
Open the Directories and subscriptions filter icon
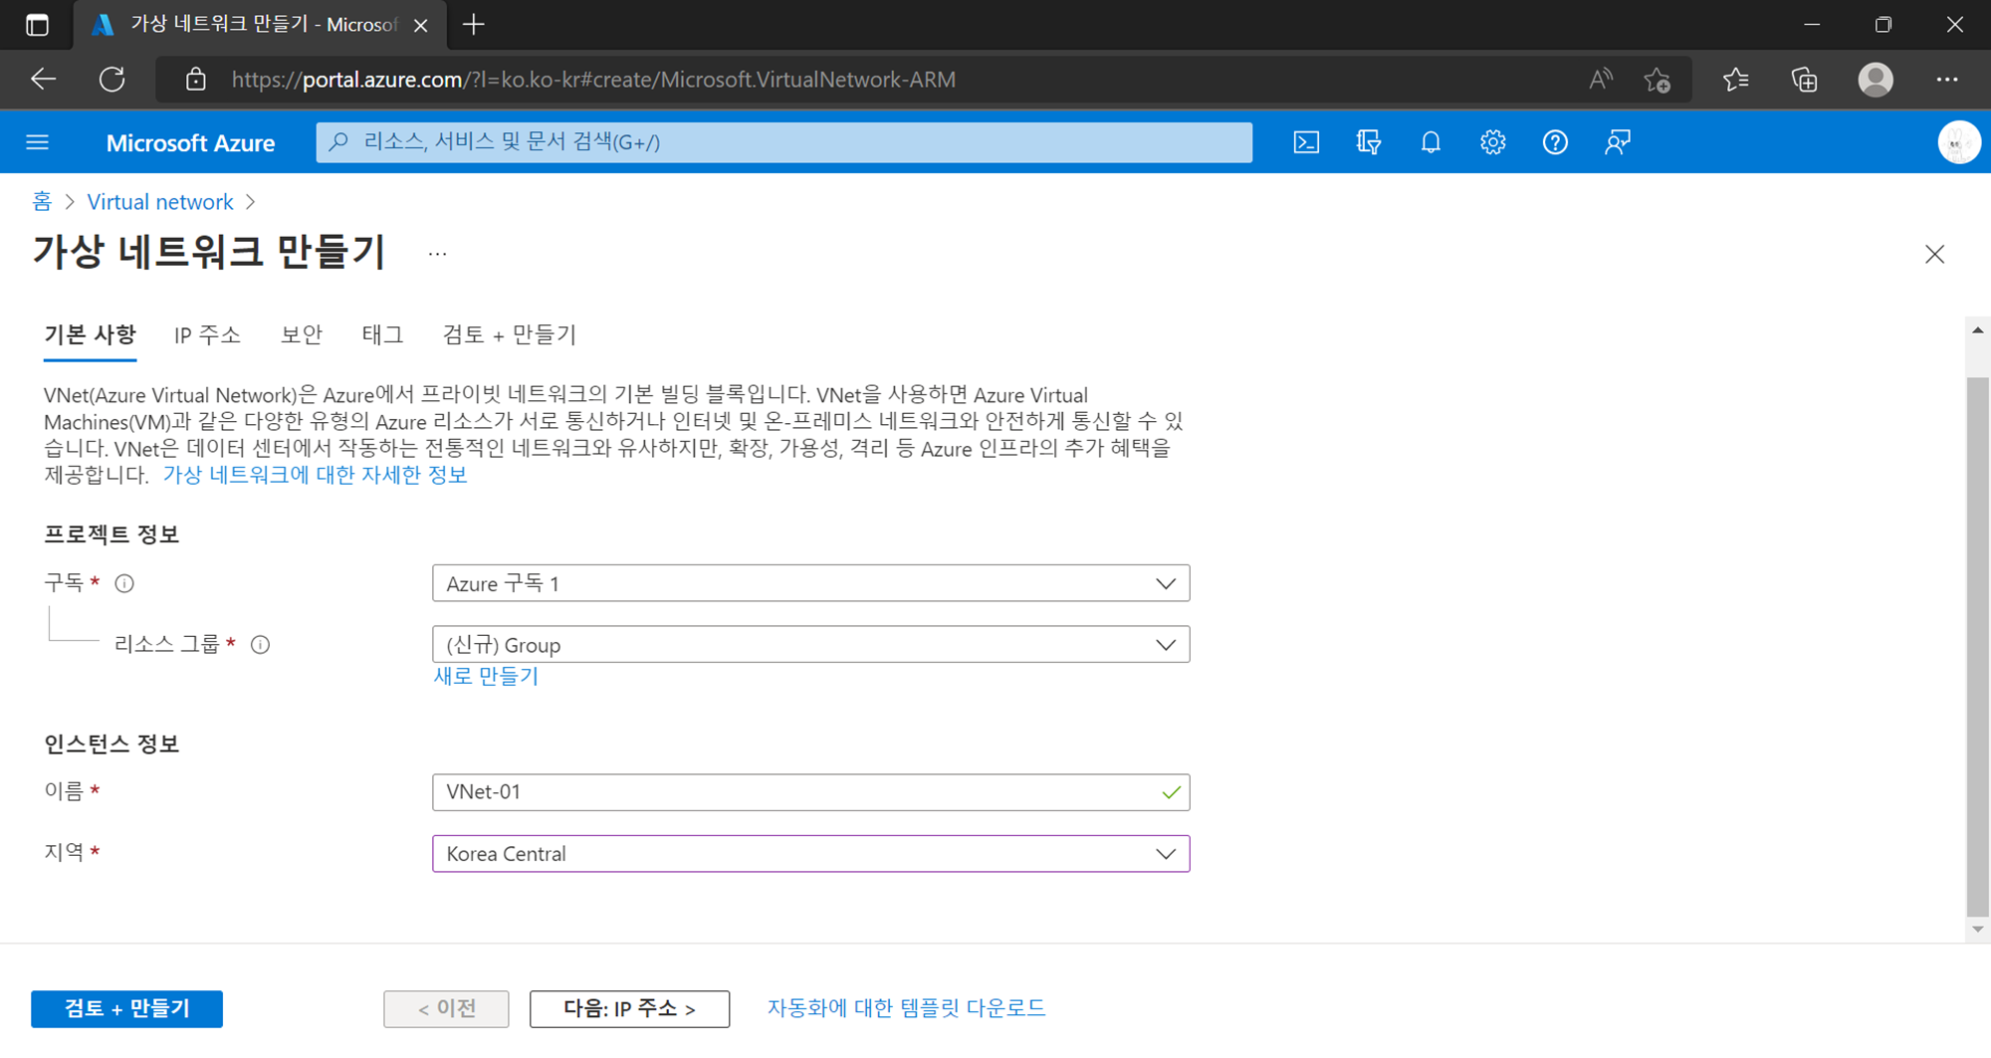click(x=1369, y=142)
